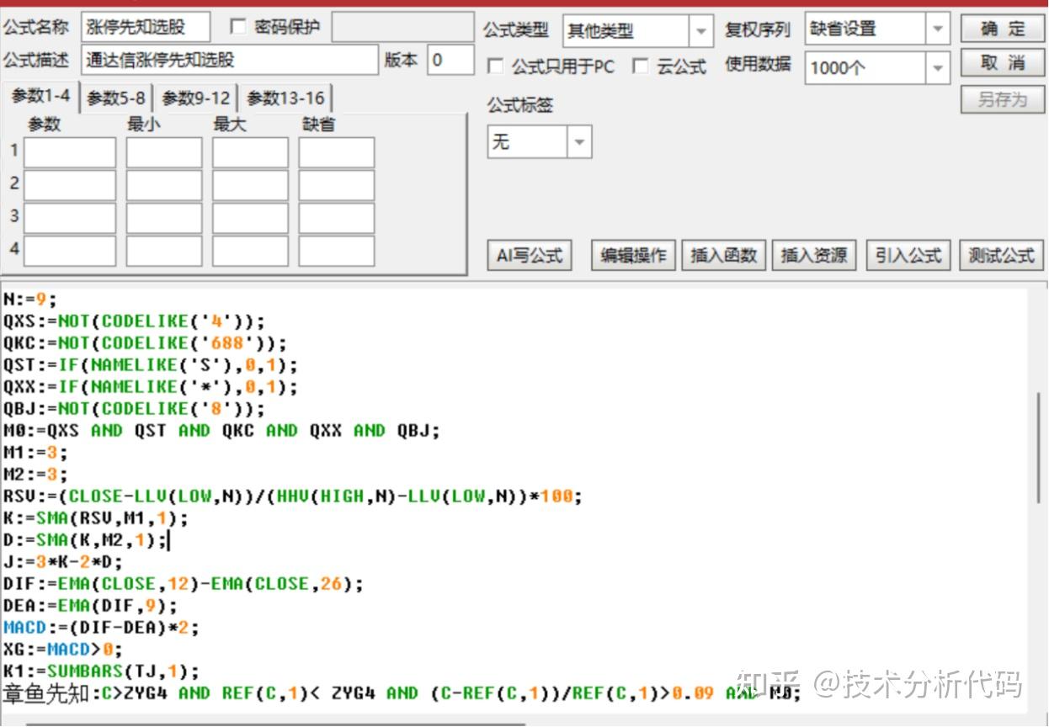
Task: Click row 2 缺省 field
Action: tap(337, 185)
